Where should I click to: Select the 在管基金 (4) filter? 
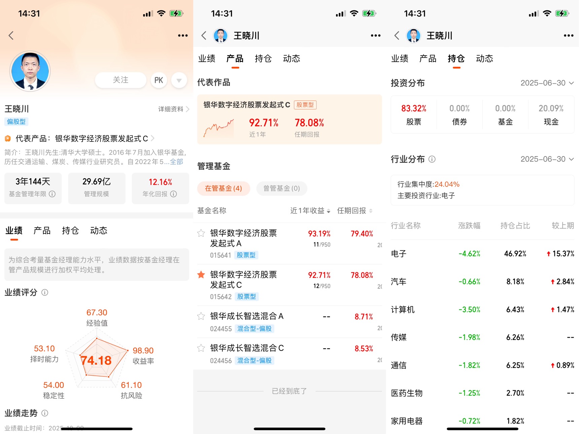(x=224, y=188)
